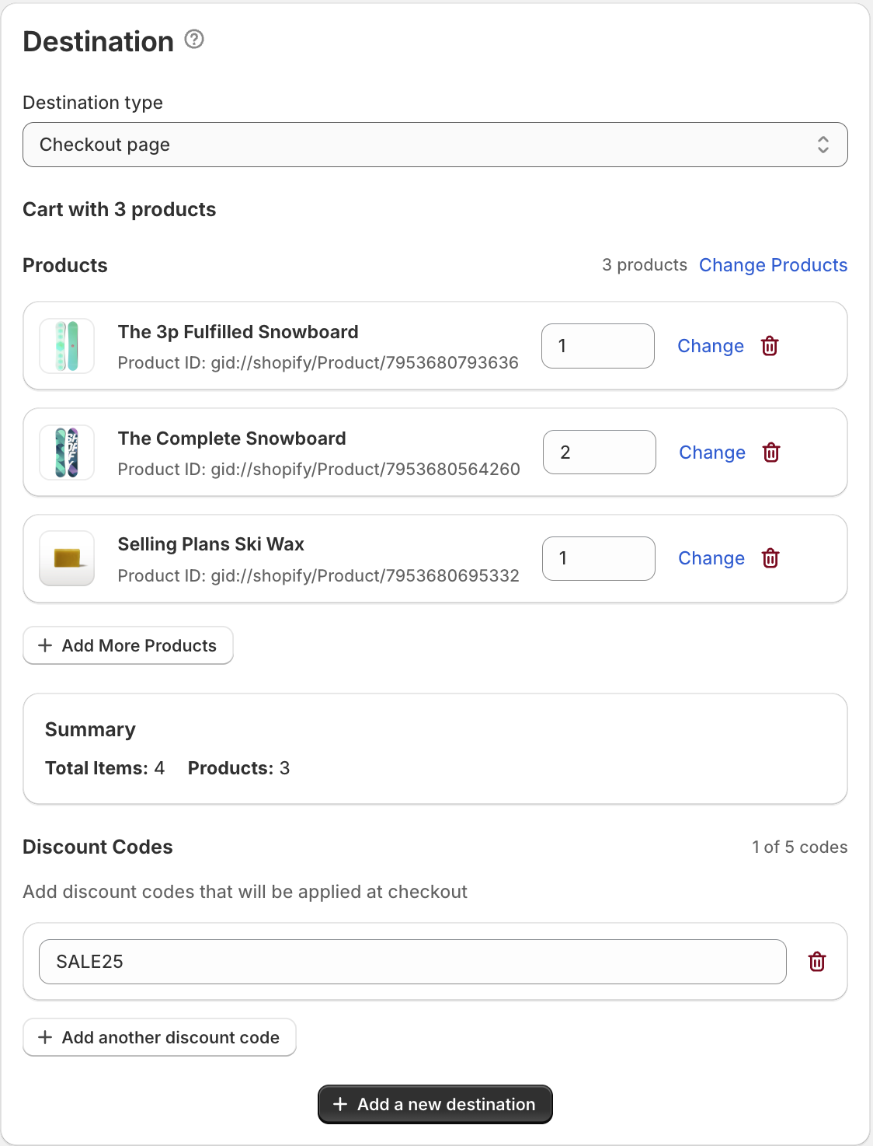The width and height of the screenshot is (873, 1146).
Task: Click Change for Selling Plans Ski Wax
Action: click(711, 558)
